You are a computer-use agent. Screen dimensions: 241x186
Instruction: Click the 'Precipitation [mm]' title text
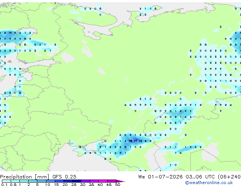[25, 177]
